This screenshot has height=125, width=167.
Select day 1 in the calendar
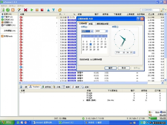(x=94, y=39)
